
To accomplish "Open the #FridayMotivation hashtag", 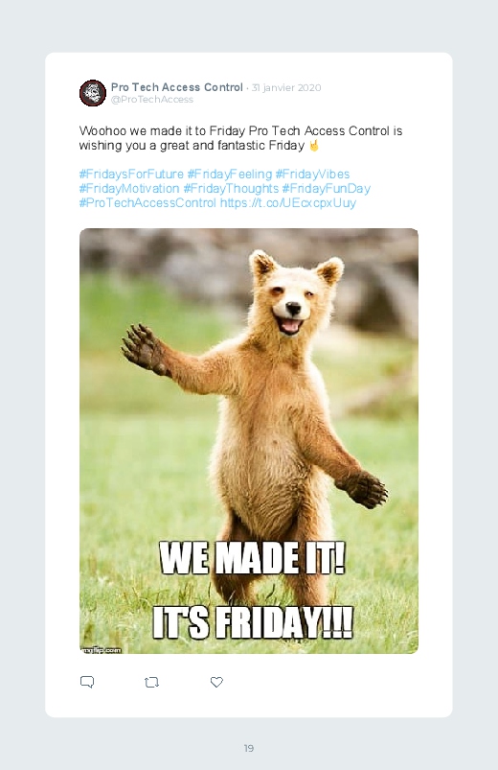I will (x=129, y=189).
